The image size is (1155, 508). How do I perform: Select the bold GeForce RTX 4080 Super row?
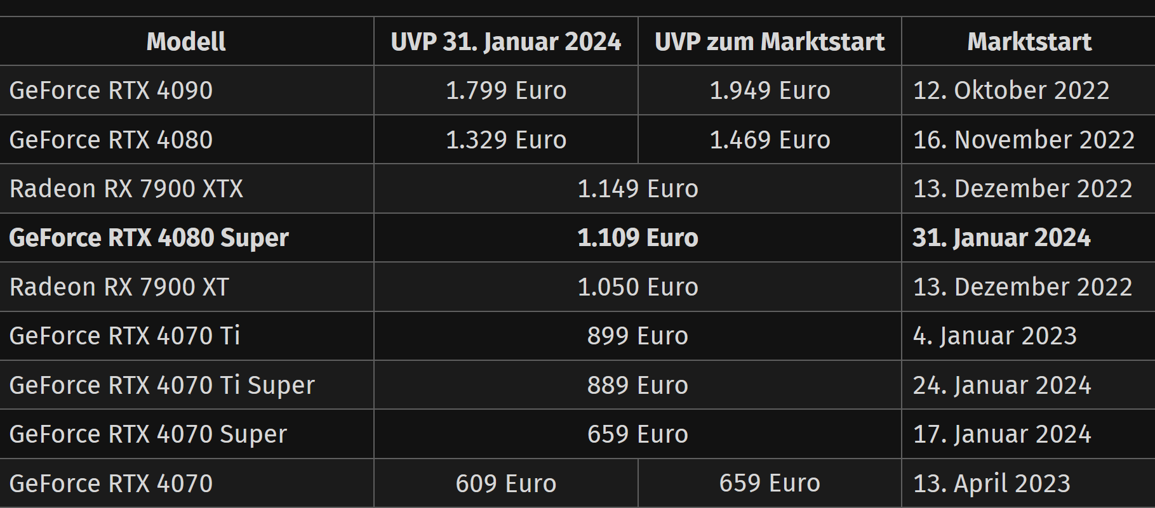tap(578, 238)
